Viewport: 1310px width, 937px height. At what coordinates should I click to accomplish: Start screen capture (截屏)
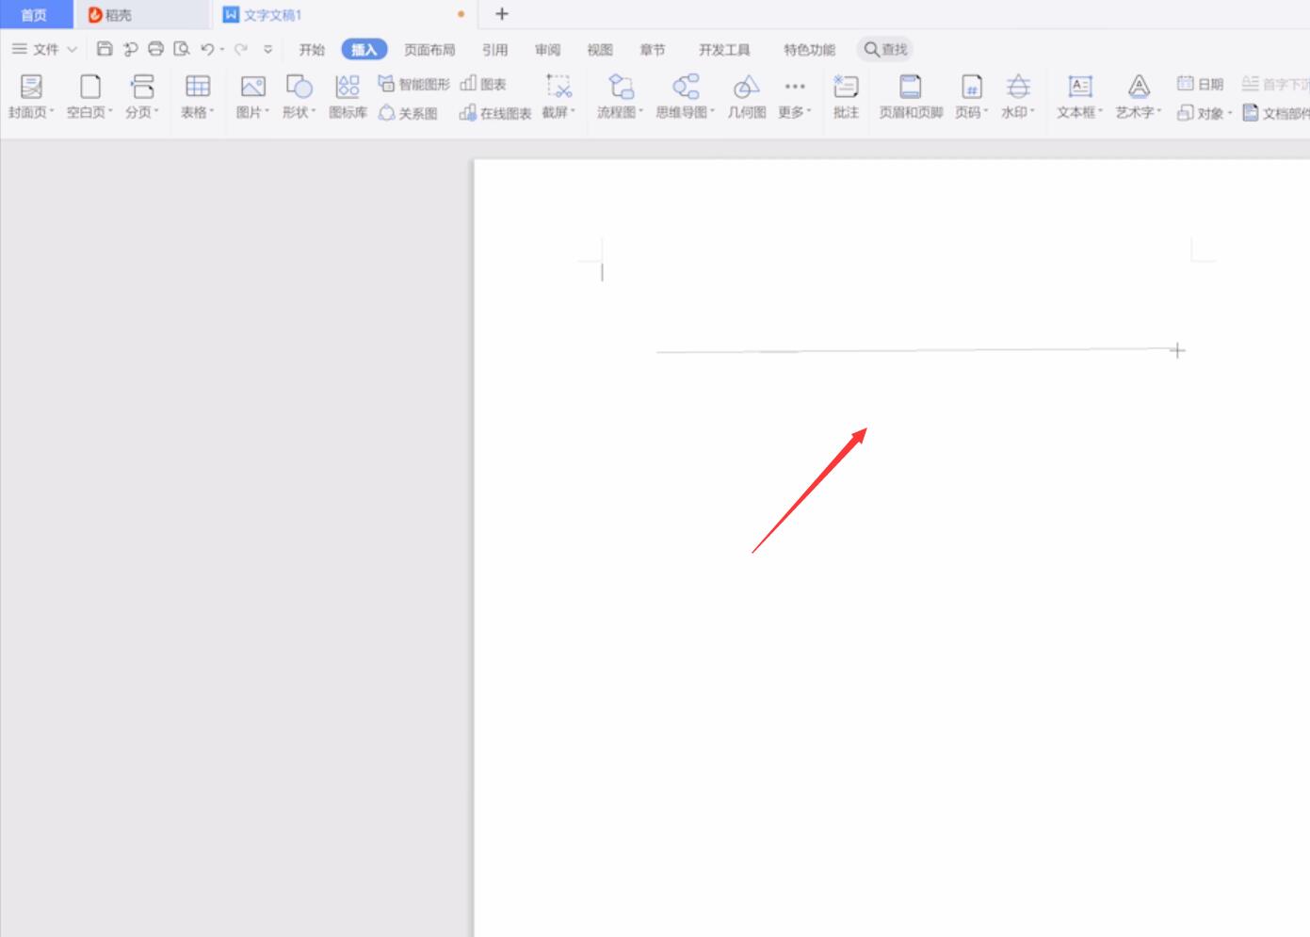pos(558,97)
